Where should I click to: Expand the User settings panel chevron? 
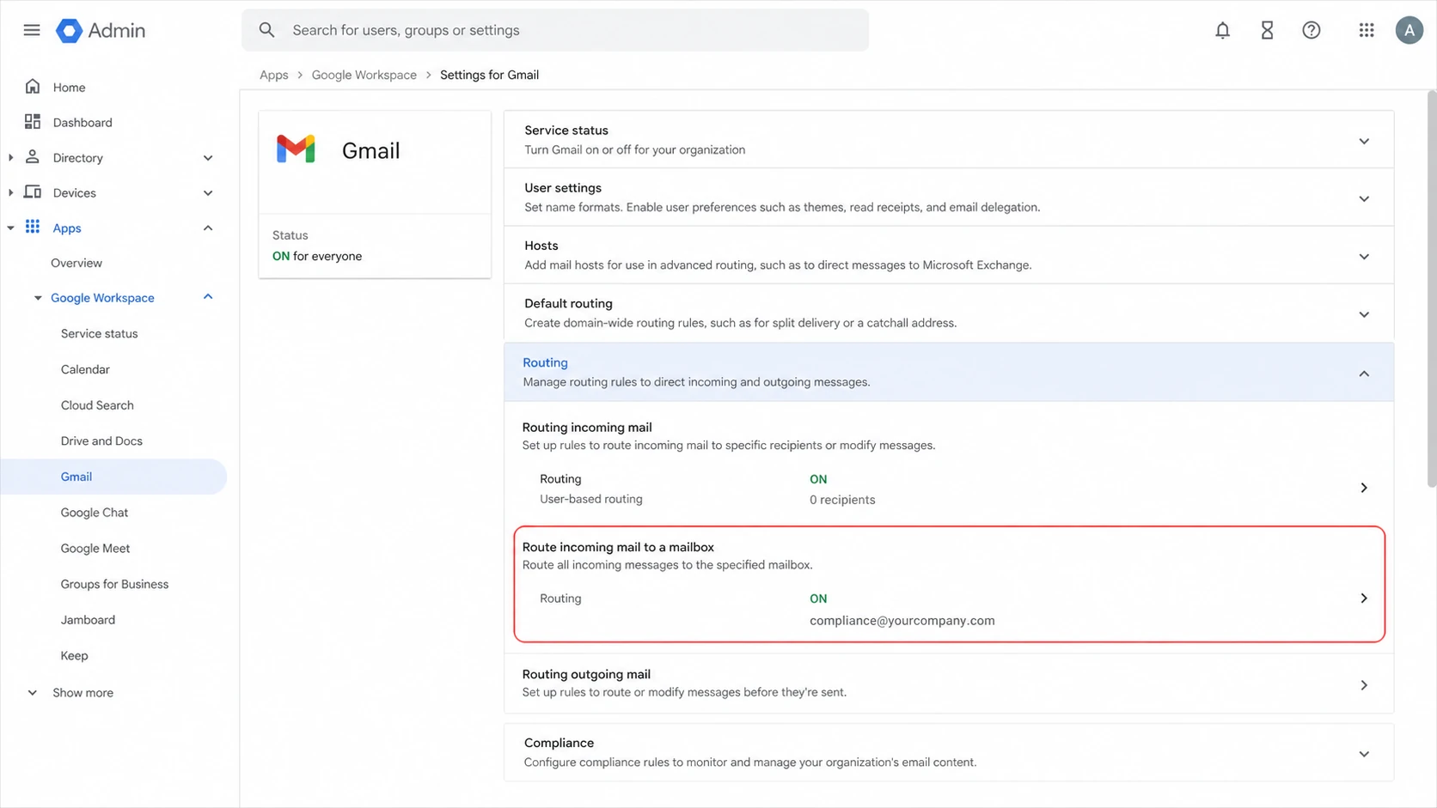click(x=1364, y=198)
